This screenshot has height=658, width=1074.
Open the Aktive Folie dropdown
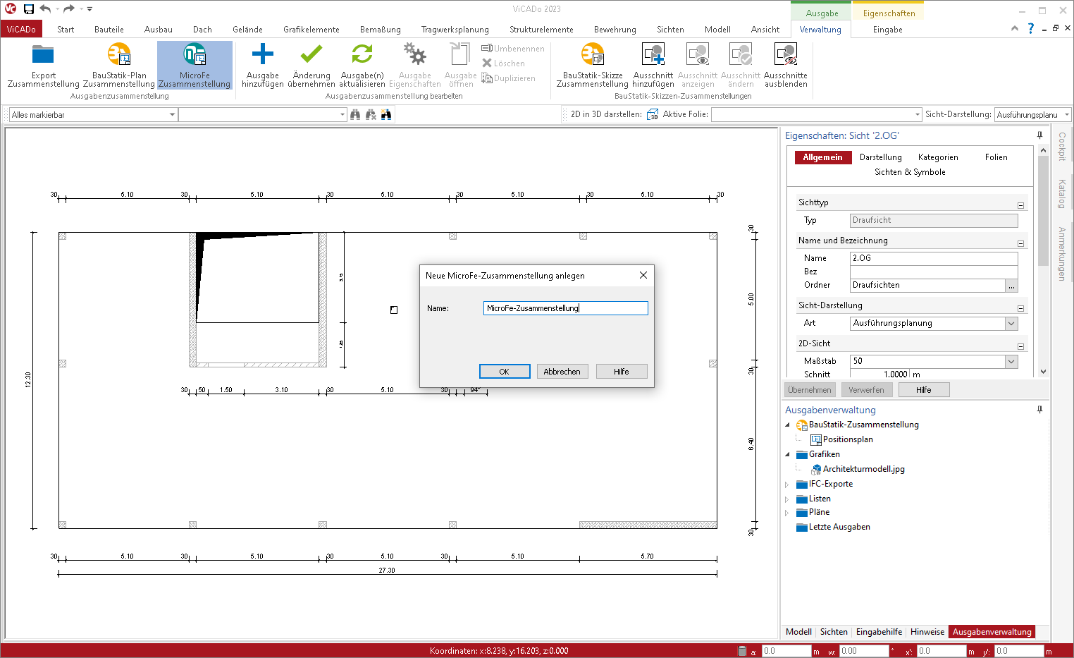pos(917,114)
